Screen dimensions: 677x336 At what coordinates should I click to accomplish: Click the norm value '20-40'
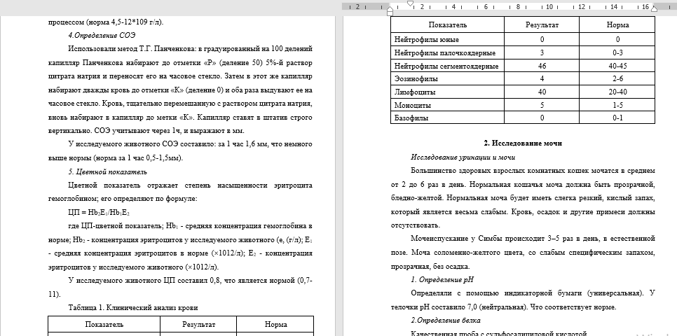[x=618, y=92]
